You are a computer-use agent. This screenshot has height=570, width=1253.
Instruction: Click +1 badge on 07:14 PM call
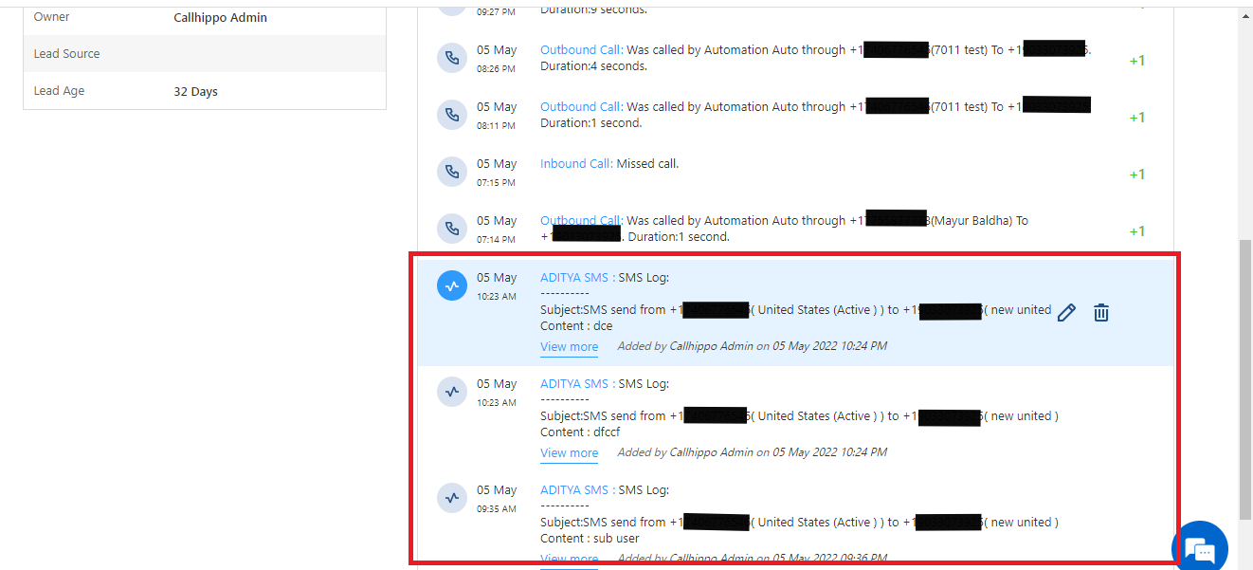[1137, 231]
